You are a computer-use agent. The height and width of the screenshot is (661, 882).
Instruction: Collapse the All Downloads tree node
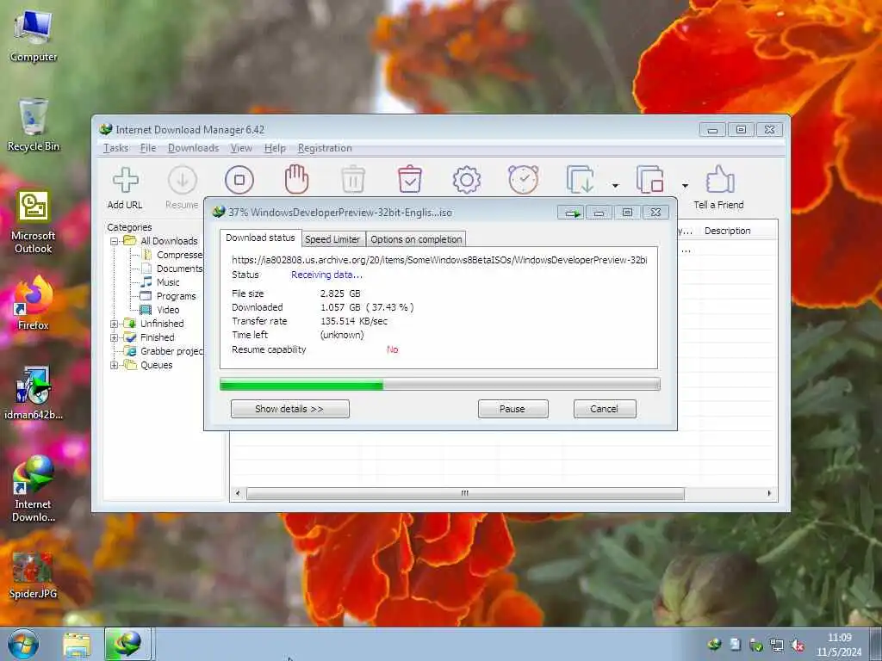115,241
